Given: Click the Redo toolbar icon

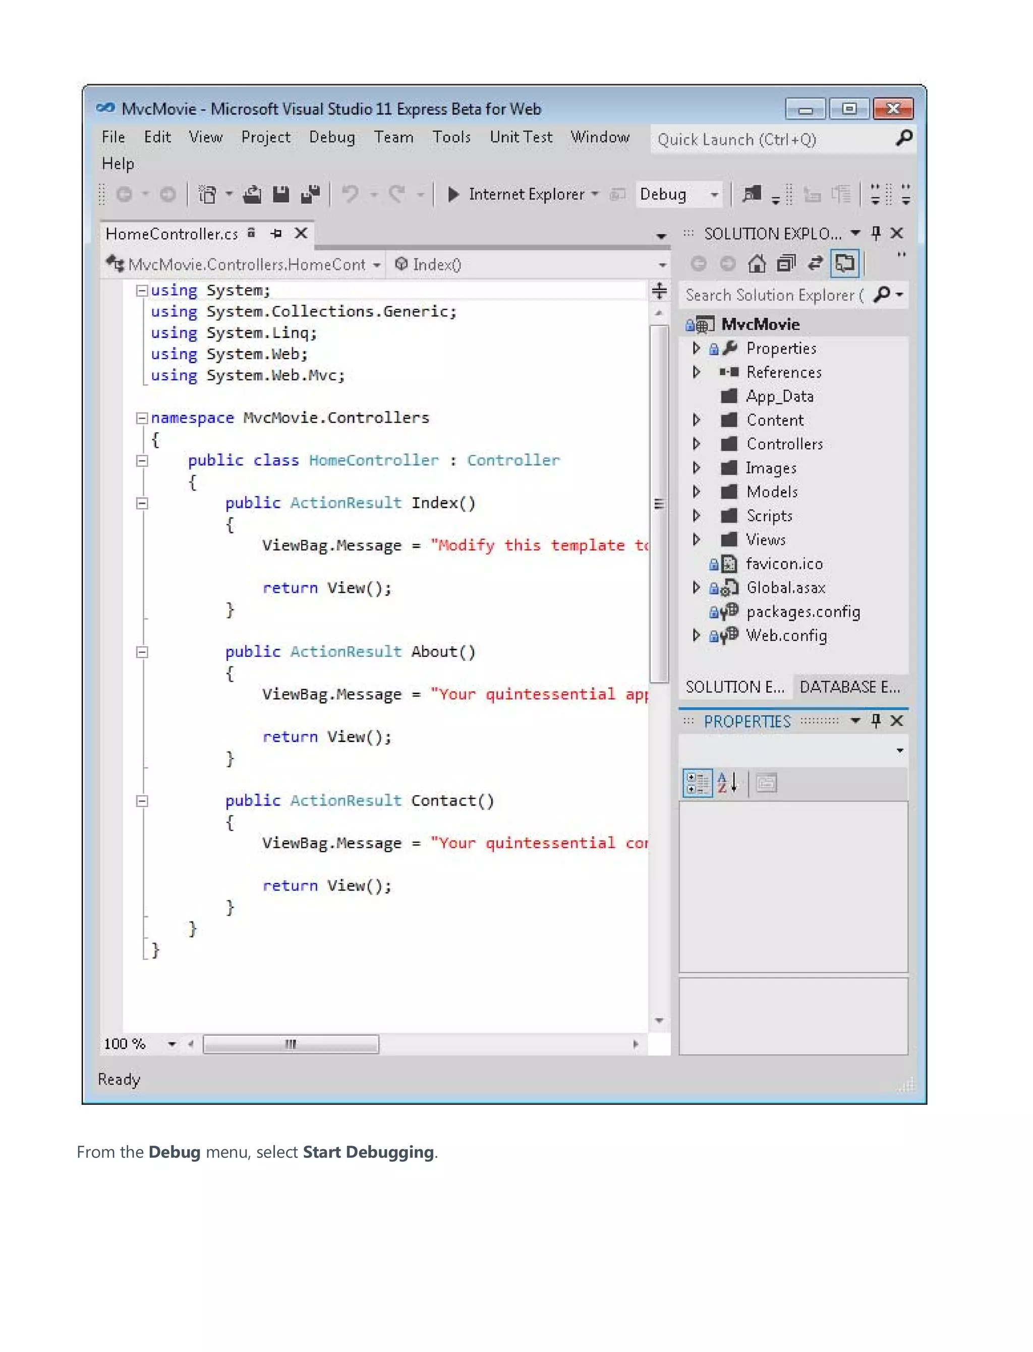Looking at the screenshot, I should tap(397, 195).
